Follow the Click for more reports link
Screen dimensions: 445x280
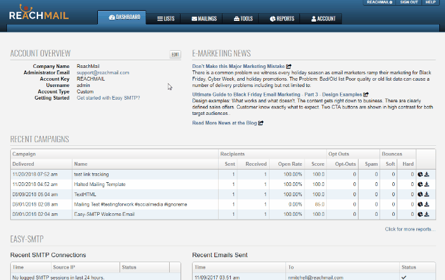(x=409, y=229)
